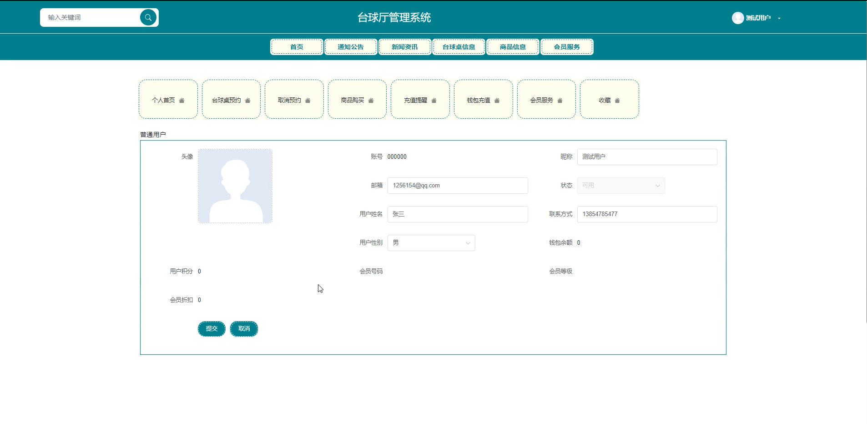Open 新闻资讯 navigation item
The image size is (867, 424).
(x=405, y=47)
